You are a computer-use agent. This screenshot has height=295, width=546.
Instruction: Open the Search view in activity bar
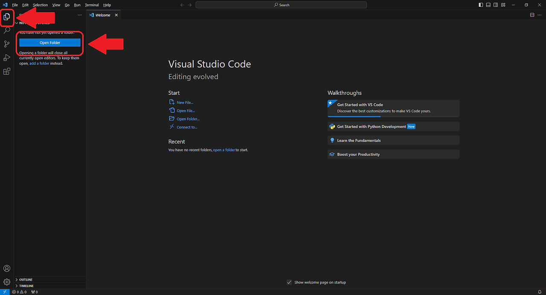point(7,30)
